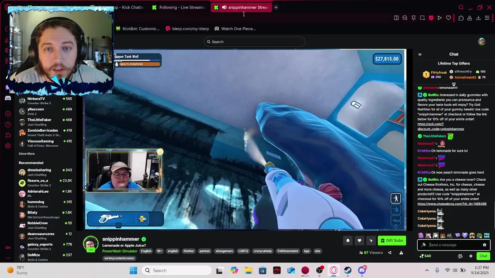Open the browser extensions puzzle icon
The image size is (495, 278).
tap(461, 18)
